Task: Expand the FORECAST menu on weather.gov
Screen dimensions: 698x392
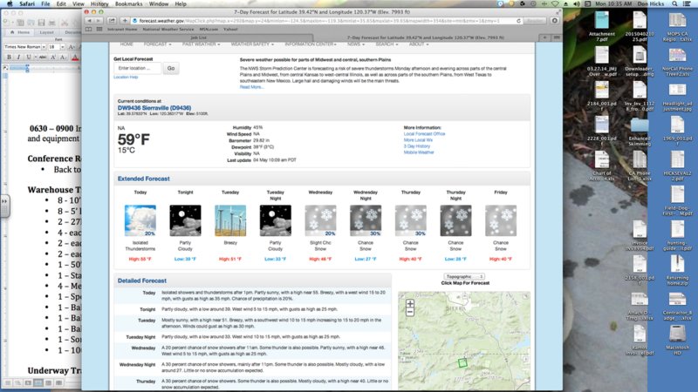Action: click(157, 44)
